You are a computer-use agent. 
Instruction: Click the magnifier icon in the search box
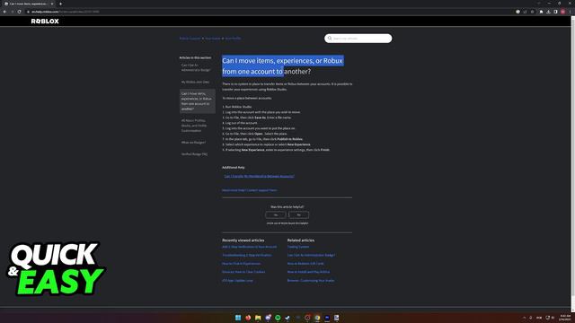[330, 38]
